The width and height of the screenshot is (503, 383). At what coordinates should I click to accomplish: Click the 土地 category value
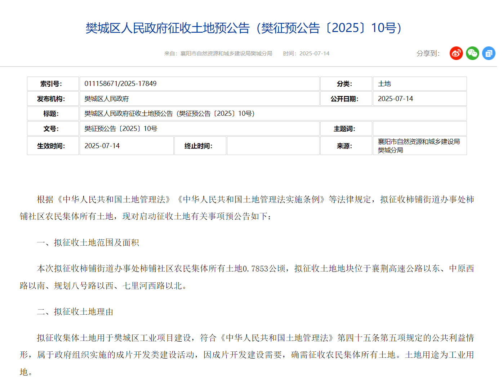pyautogui.click(x=384, y=84)
